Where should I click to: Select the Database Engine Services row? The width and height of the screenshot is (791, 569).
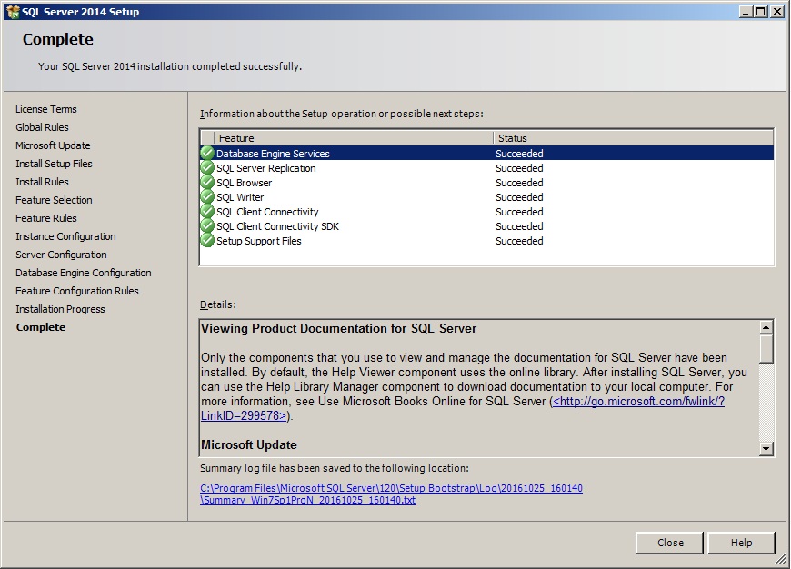pos(486,153)
